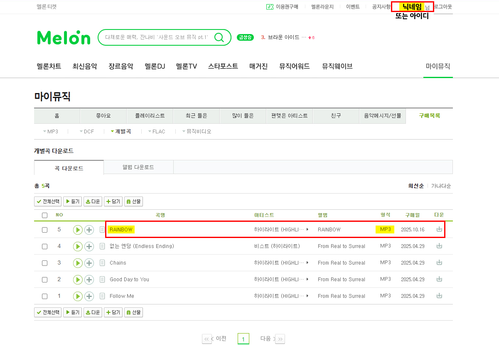The image size is (499, 346).
Task: Add Chains to playlist with plus icon
Action: click(89, 263)
